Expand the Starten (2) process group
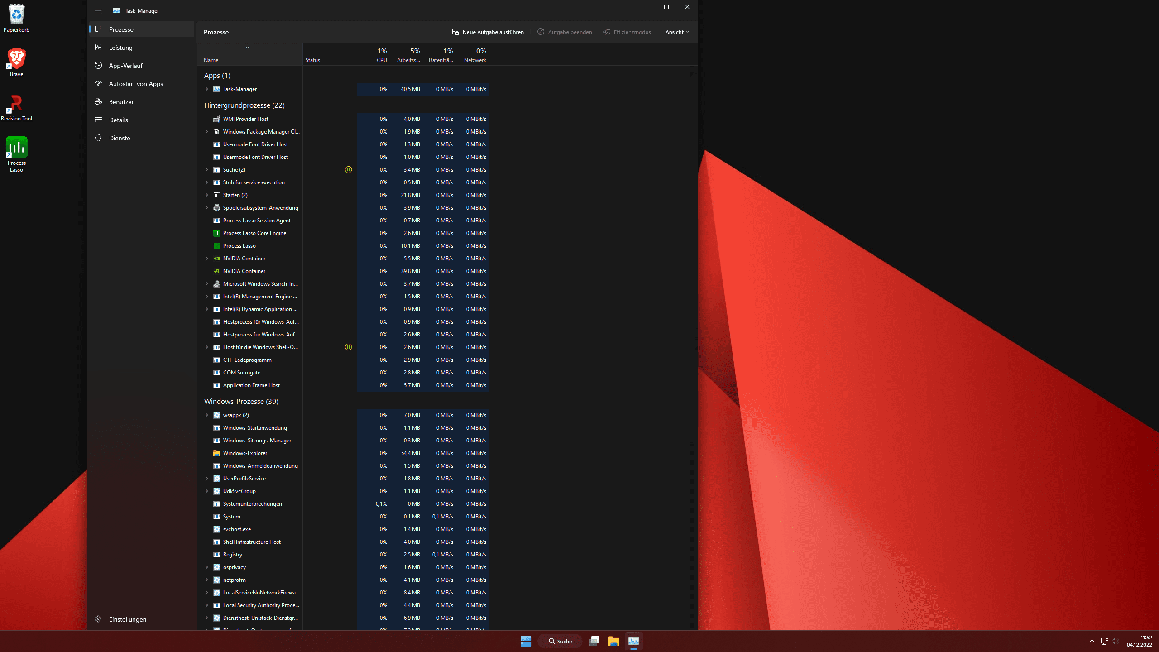 (207, 195)
